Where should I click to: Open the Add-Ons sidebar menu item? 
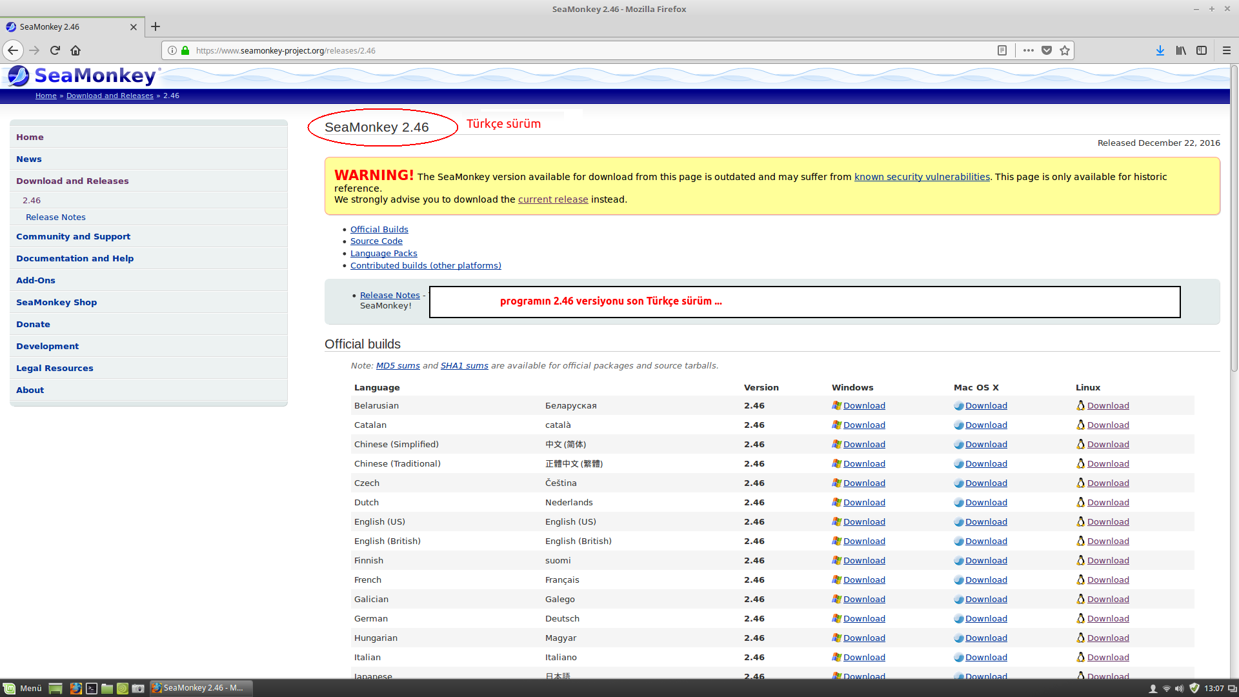coord(35,280)
